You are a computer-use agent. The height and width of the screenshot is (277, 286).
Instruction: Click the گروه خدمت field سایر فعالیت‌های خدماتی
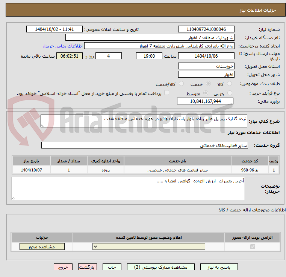(x=144, y=145)
